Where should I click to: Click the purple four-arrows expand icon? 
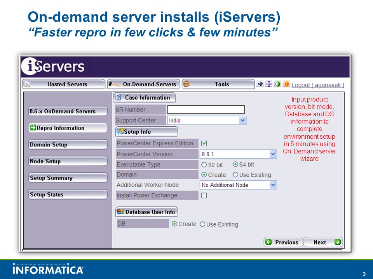point(269,84)
